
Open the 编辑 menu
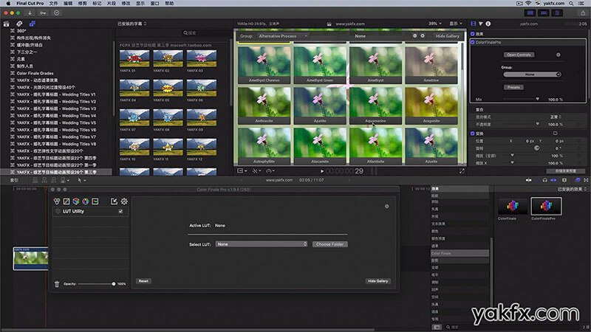tap(68, 3)
